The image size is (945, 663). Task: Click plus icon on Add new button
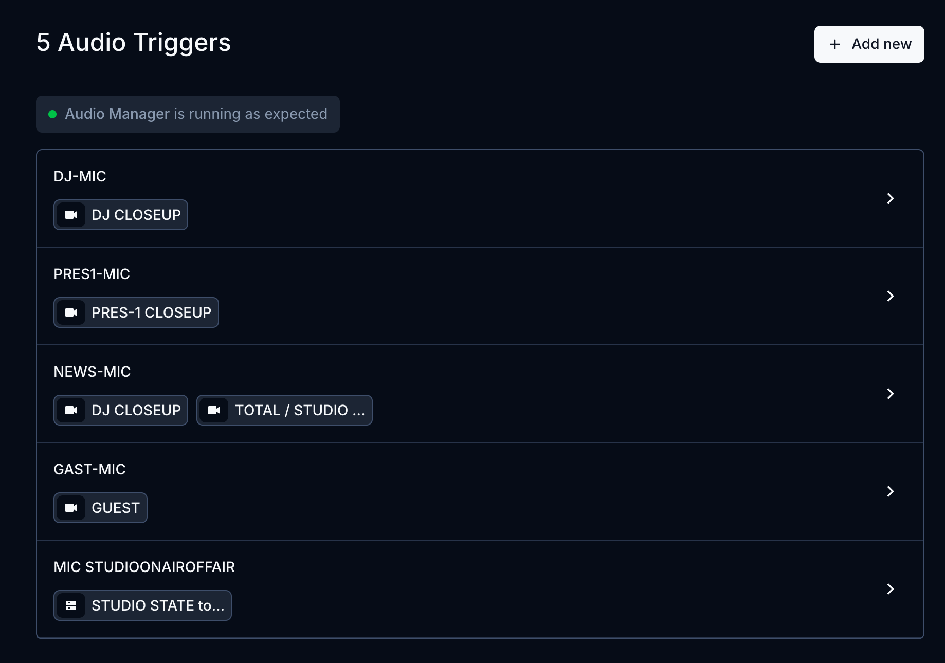[835, 44]
